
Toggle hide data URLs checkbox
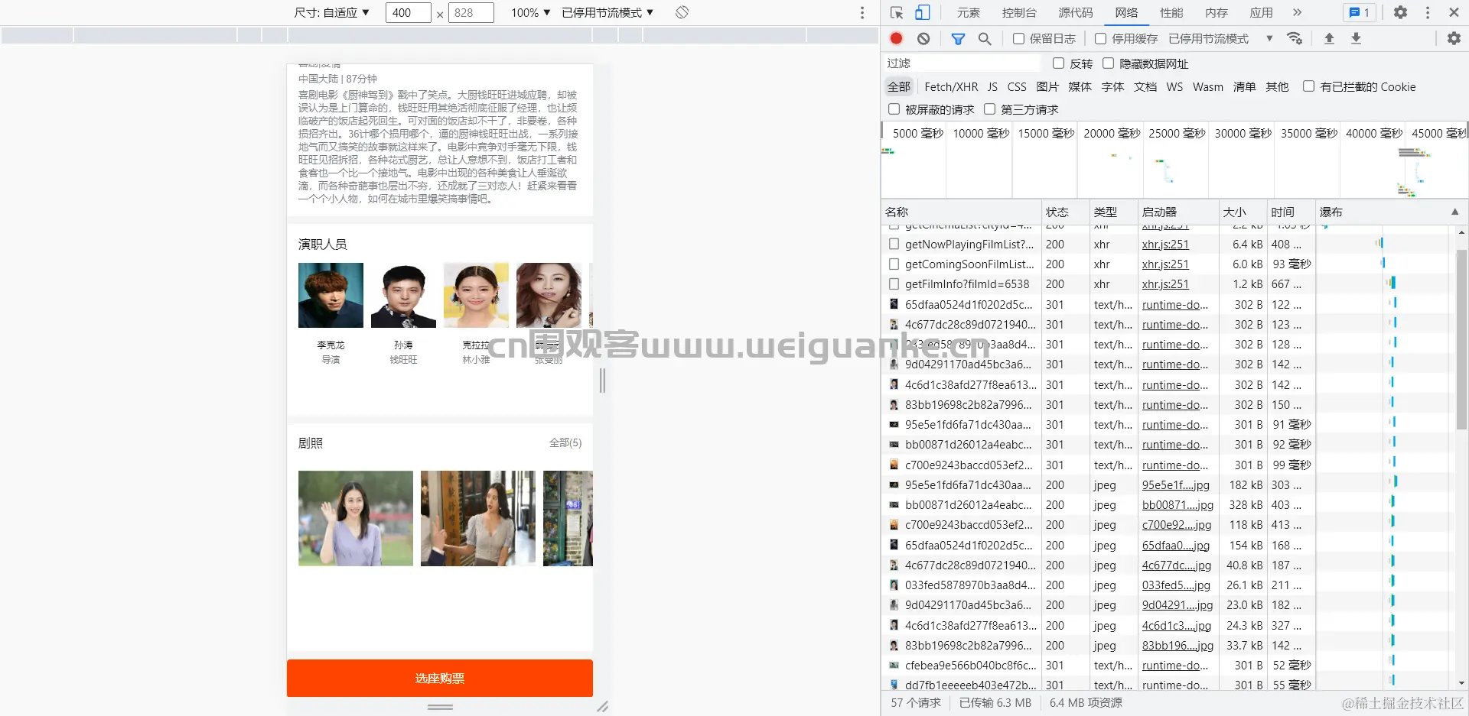[x=1108, y=63]
